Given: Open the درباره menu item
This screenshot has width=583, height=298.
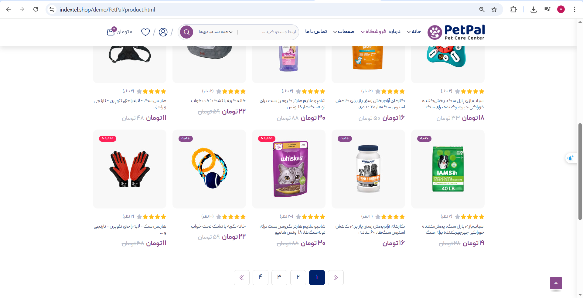Looking at the screenshot, I should click(x=395, y=32).
